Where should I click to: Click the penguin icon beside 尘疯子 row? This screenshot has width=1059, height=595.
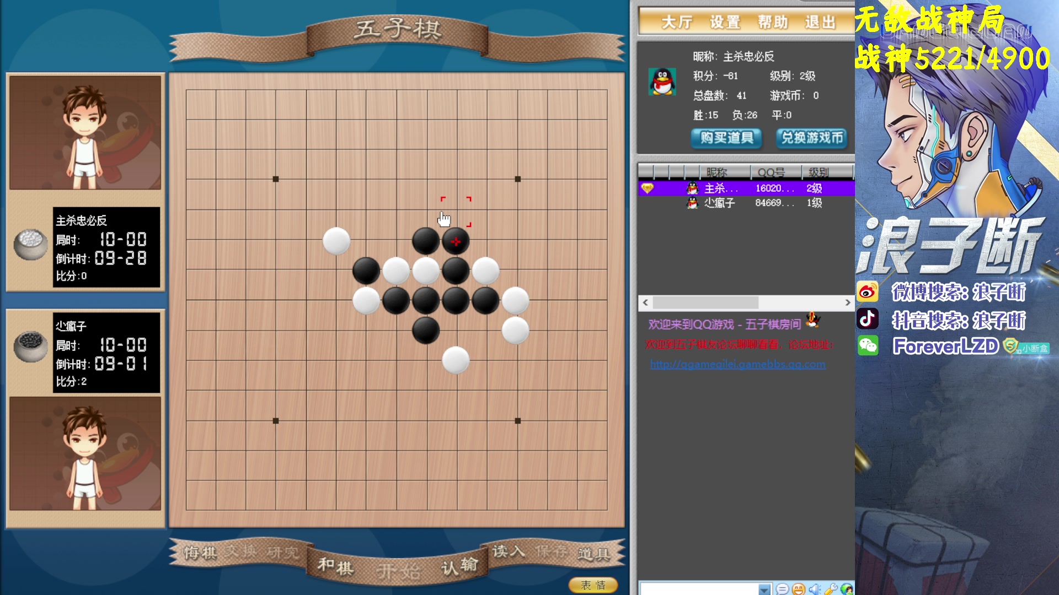[692, 203]
